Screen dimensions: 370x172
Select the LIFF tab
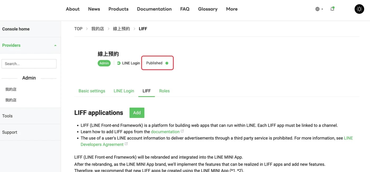(146, 91)
